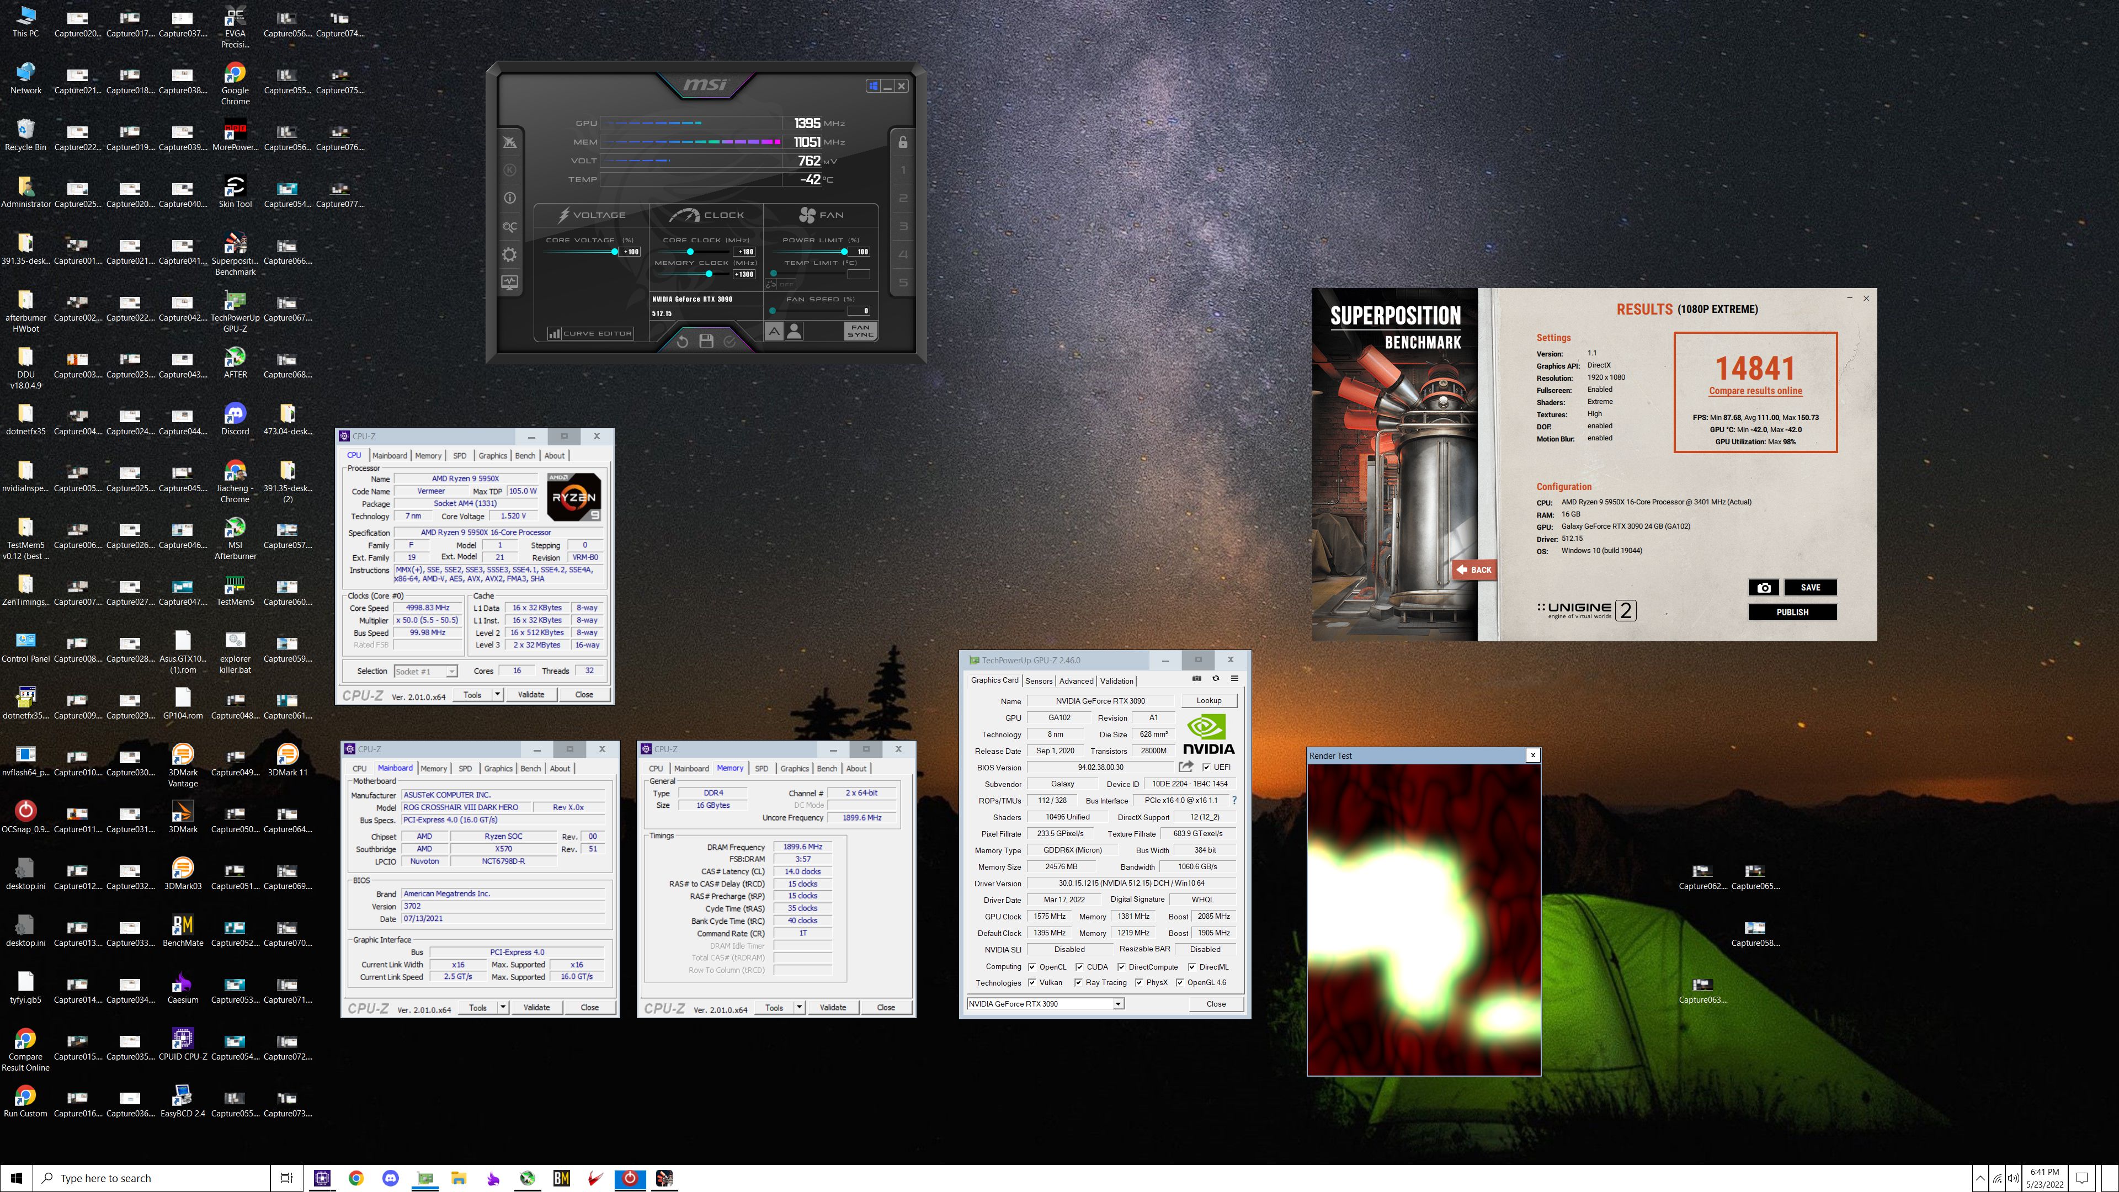Refresh GPU-Z data
Viewport: 2119px width, 1192px height.
1216,679
